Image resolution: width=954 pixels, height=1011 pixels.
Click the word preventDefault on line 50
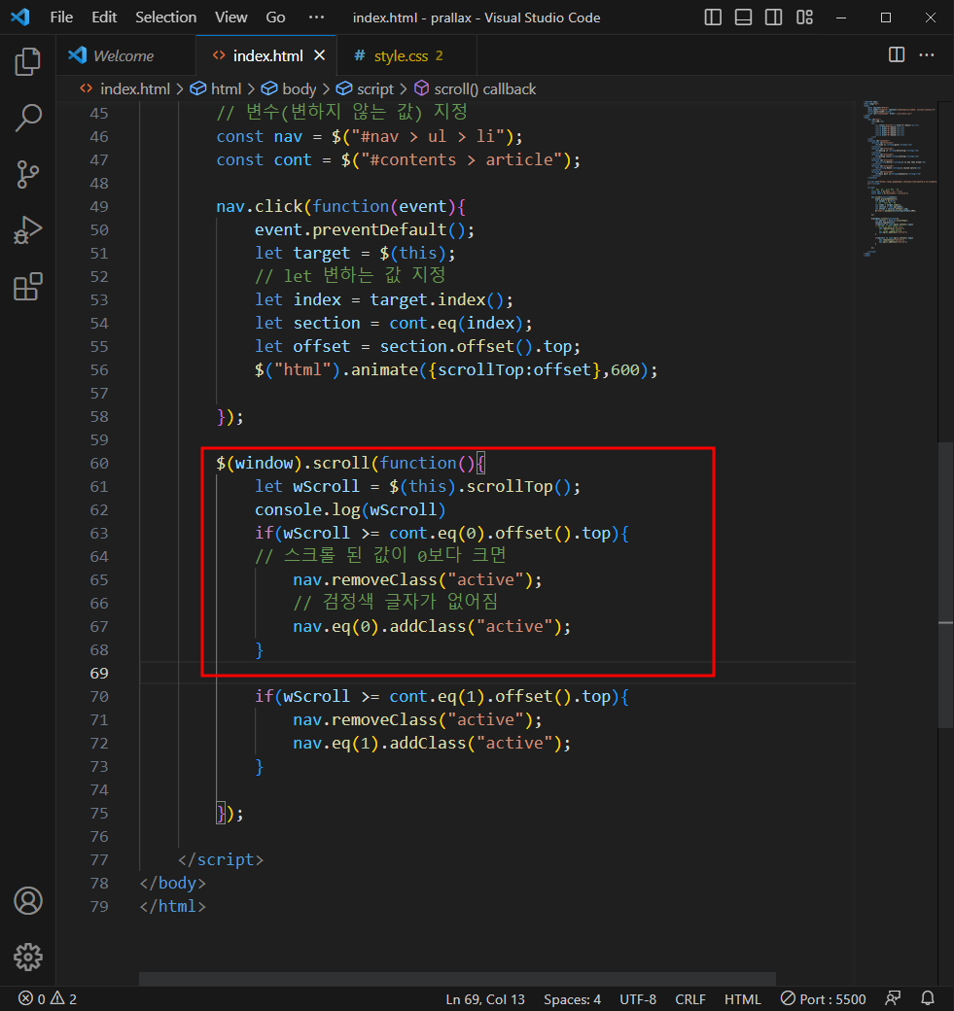tap(379, 229)
